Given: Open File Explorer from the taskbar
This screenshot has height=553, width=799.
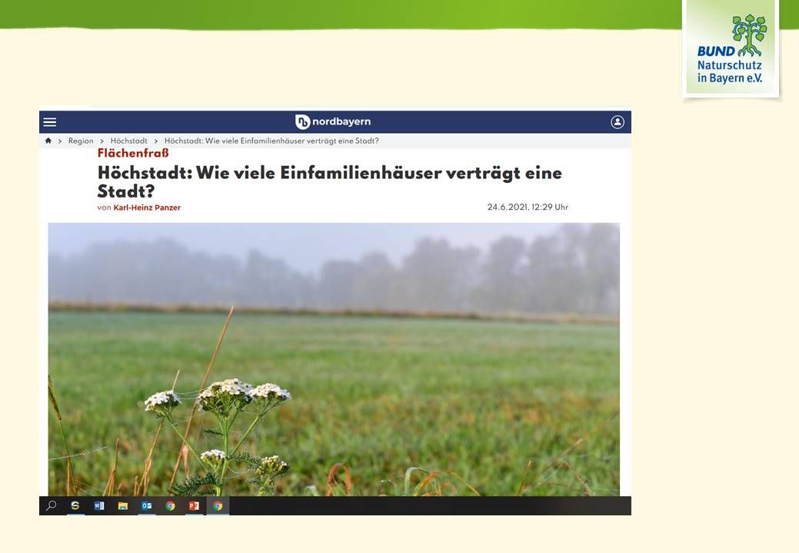Looking at the screenshot, I should coord(122,505).
